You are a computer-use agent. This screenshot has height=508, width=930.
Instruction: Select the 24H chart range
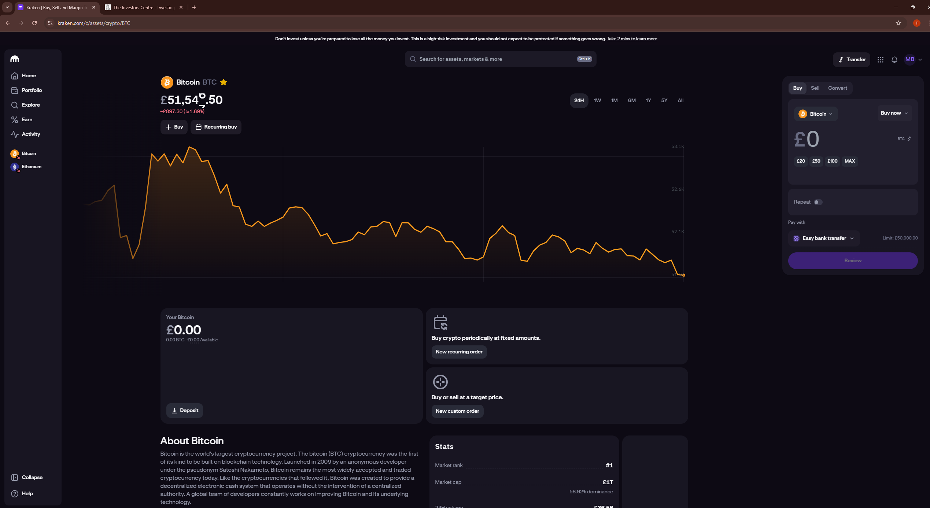pyautogui.click(x=579, y=100)
